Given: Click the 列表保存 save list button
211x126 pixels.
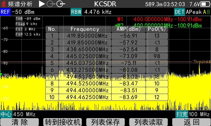Looking at the screenshot, I should (x=105, y=122).
